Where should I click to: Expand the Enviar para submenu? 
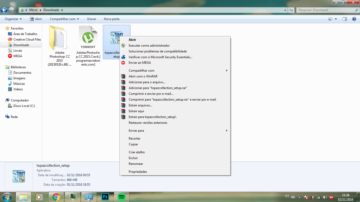point(175,131)
